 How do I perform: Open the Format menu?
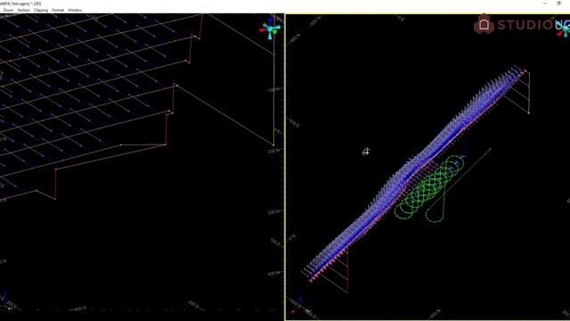coord(58,10)
